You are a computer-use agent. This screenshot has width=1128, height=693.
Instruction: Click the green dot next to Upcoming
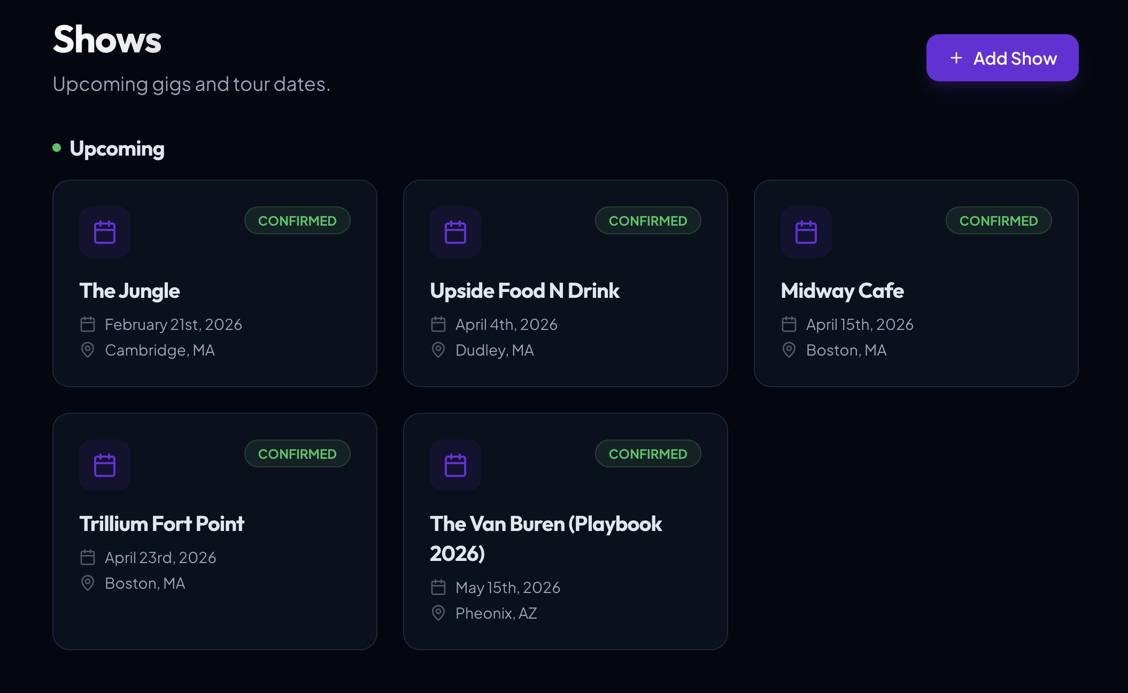coord(57,148)
